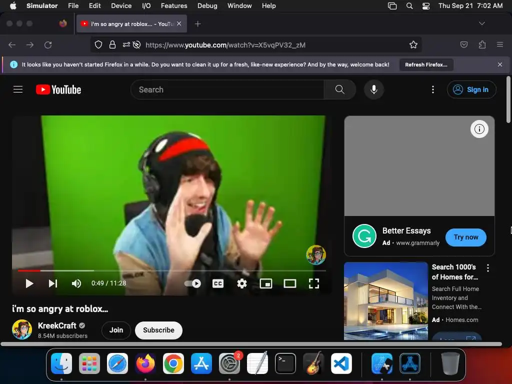Image resolution: width=512 pixels, height=384 pixels.
Task: Open the YouTube guide hamburger menu
Action: [x=18, y=89]
